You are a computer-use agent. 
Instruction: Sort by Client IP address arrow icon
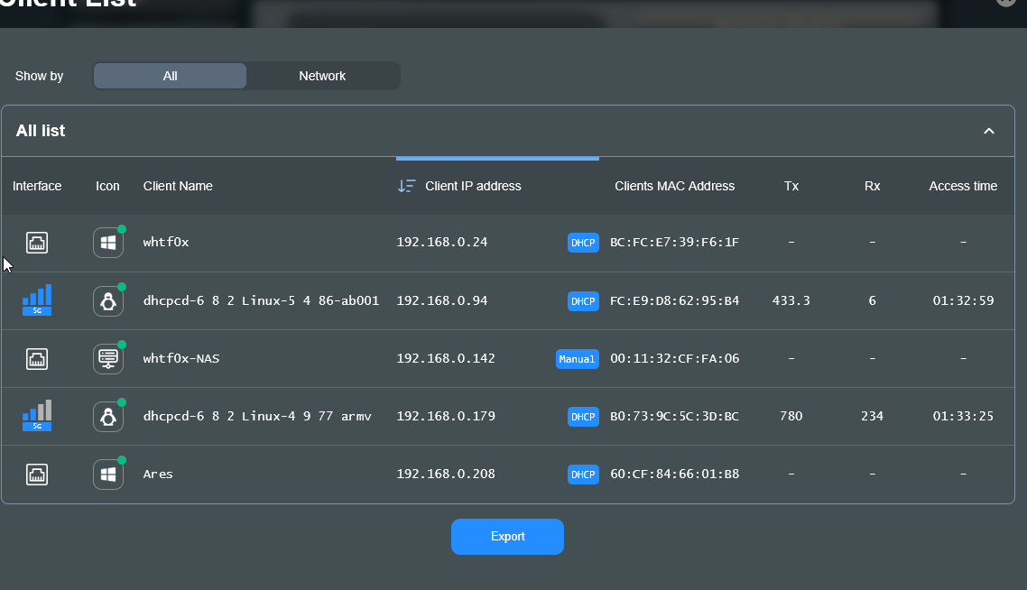[x=407, y=186]
